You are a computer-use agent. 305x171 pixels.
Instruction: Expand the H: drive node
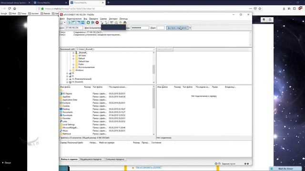coord(67,82)
